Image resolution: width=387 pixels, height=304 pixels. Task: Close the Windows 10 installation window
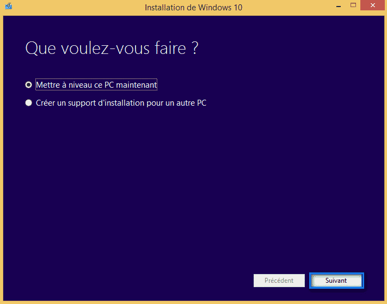tap(373, 6)
